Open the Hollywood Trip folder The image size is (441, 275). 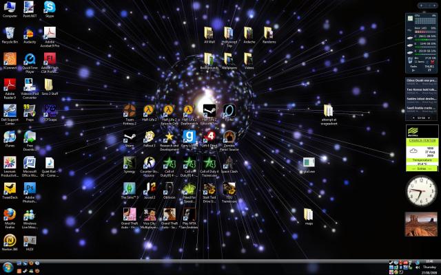click(229, 36)
